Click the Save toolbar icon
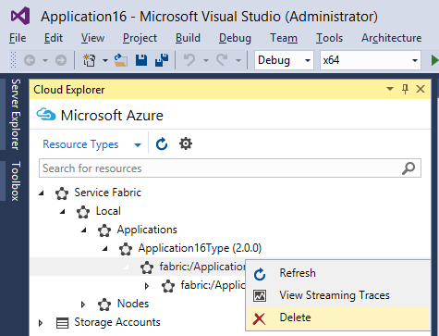 [x=141, y=60]
